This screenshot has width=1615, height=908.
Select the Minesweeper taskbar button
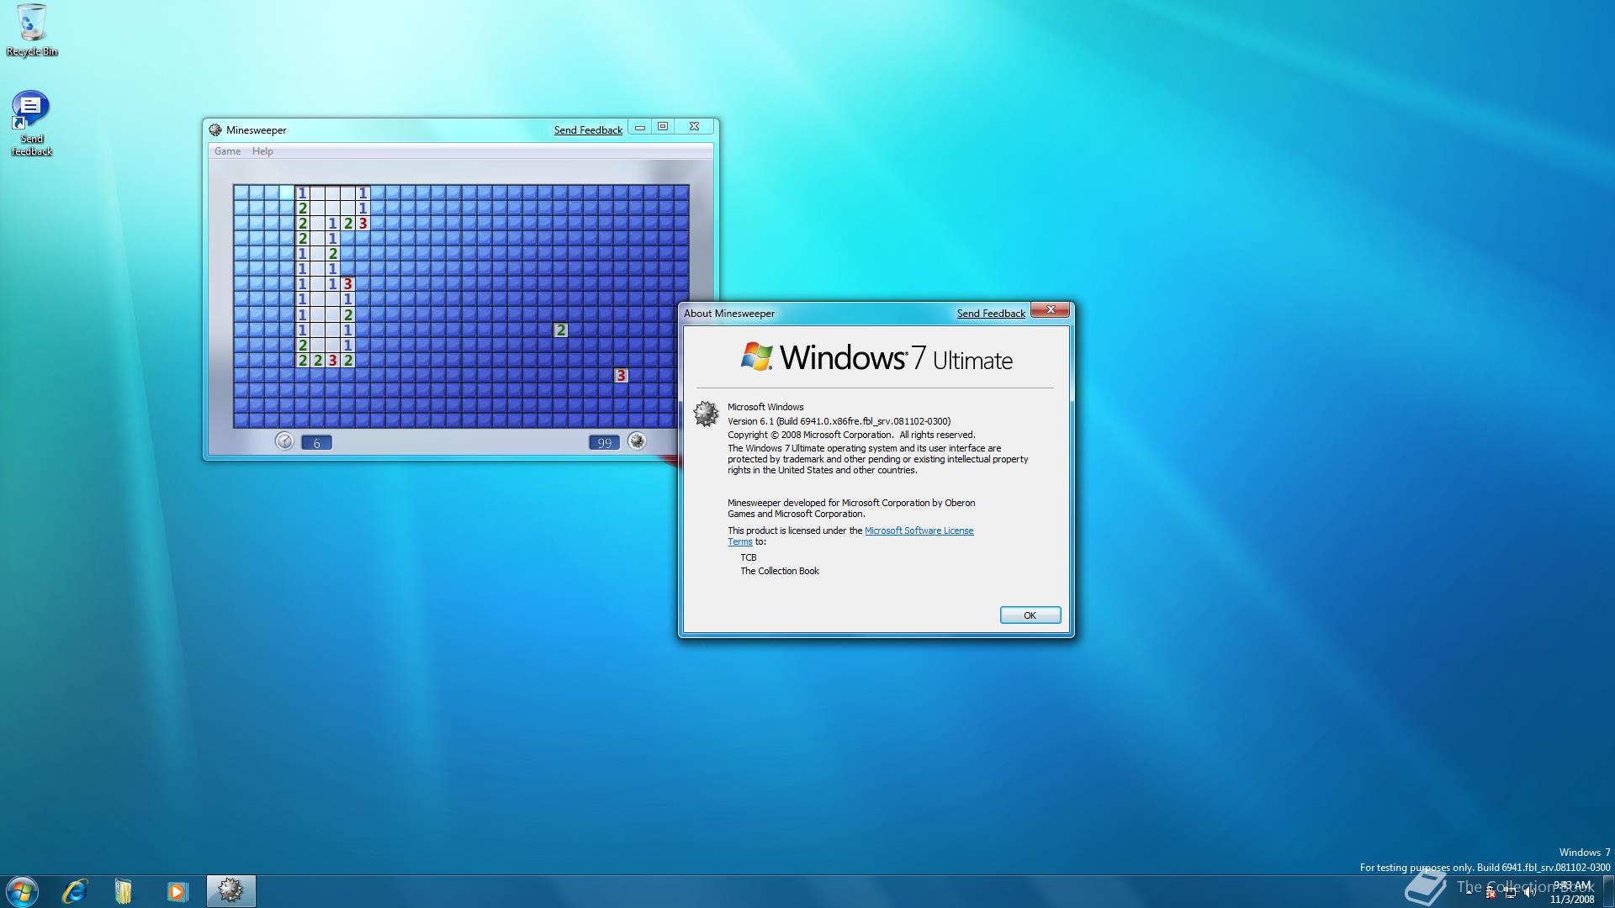click(230, 891)
